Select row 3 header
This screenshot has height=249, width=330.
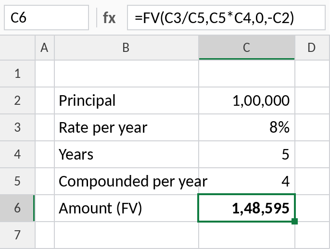click(17, 127)
